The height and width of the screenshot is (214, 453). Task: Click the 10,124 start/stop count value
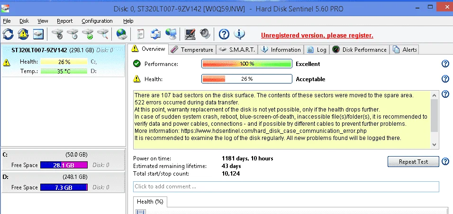pyautogui.click(x=231, y=174)
